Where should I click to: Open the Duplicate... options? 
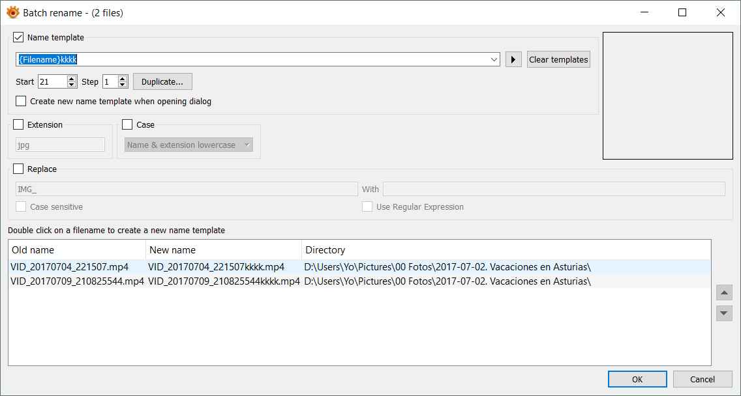point(162,82)
